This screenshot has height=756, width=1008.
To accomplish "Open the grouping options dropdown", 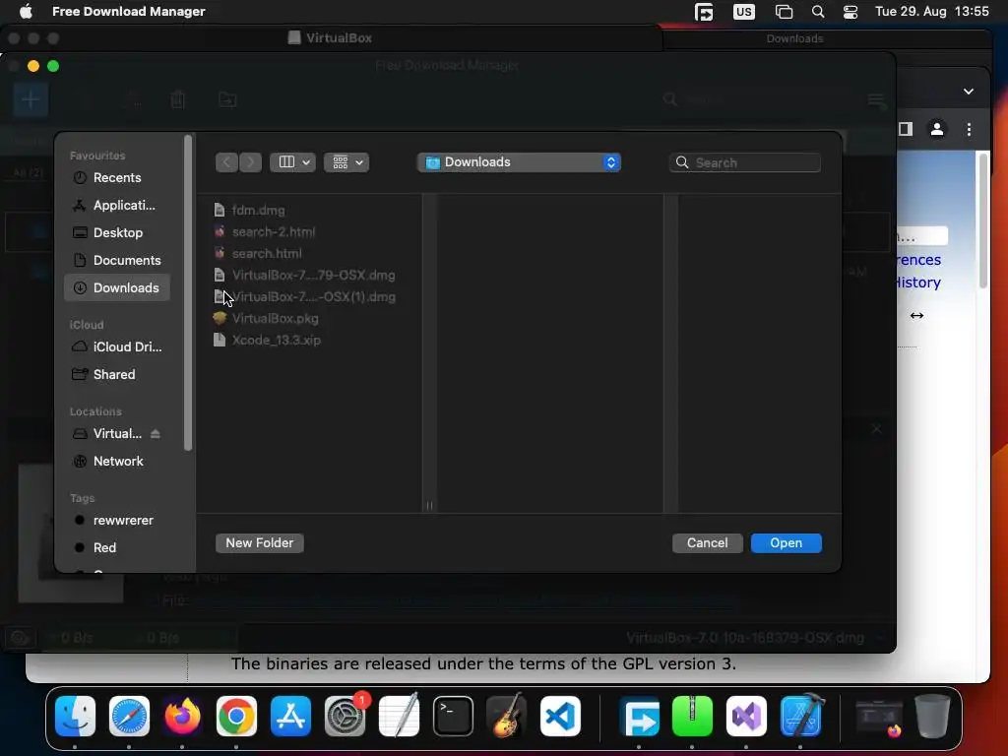I will [x=346, y=162].
